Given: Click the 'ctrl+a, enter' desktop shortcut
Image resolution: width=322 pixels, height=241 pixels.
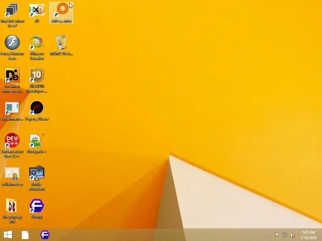Looking at the screenshot, I should coord(61,13).
